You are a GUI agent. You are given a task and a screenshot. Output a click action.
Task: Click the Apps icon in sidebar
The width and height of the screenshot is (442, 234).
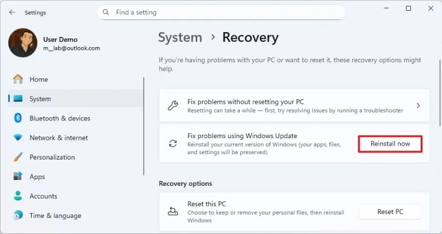(18, 176)
